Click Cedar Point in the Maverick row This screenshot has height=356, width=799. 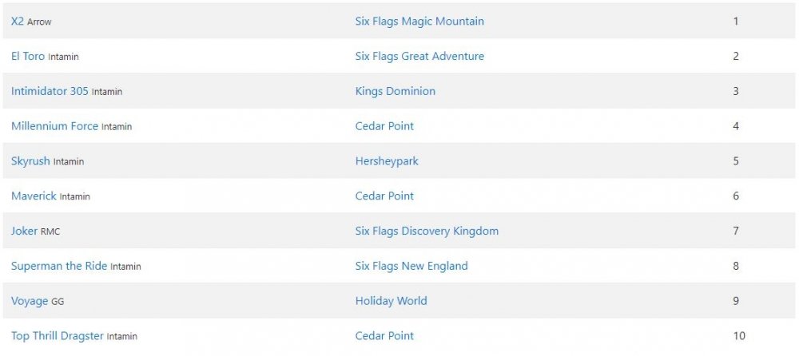(x=384, y=196)
